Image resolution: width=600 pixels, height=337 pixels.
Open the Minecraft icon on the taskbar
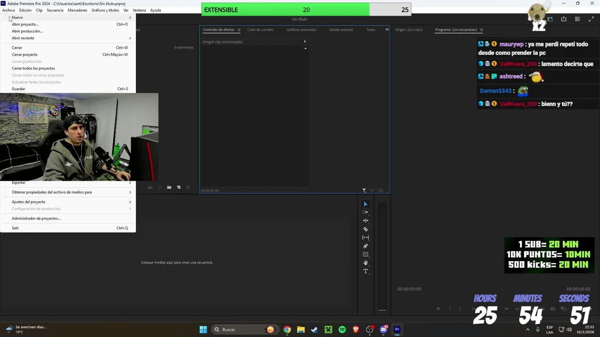(328, 330)
